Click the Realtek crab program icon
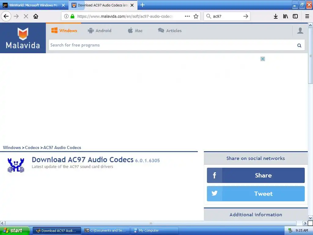Screen dimensions: 313x235 click(16, 165)
